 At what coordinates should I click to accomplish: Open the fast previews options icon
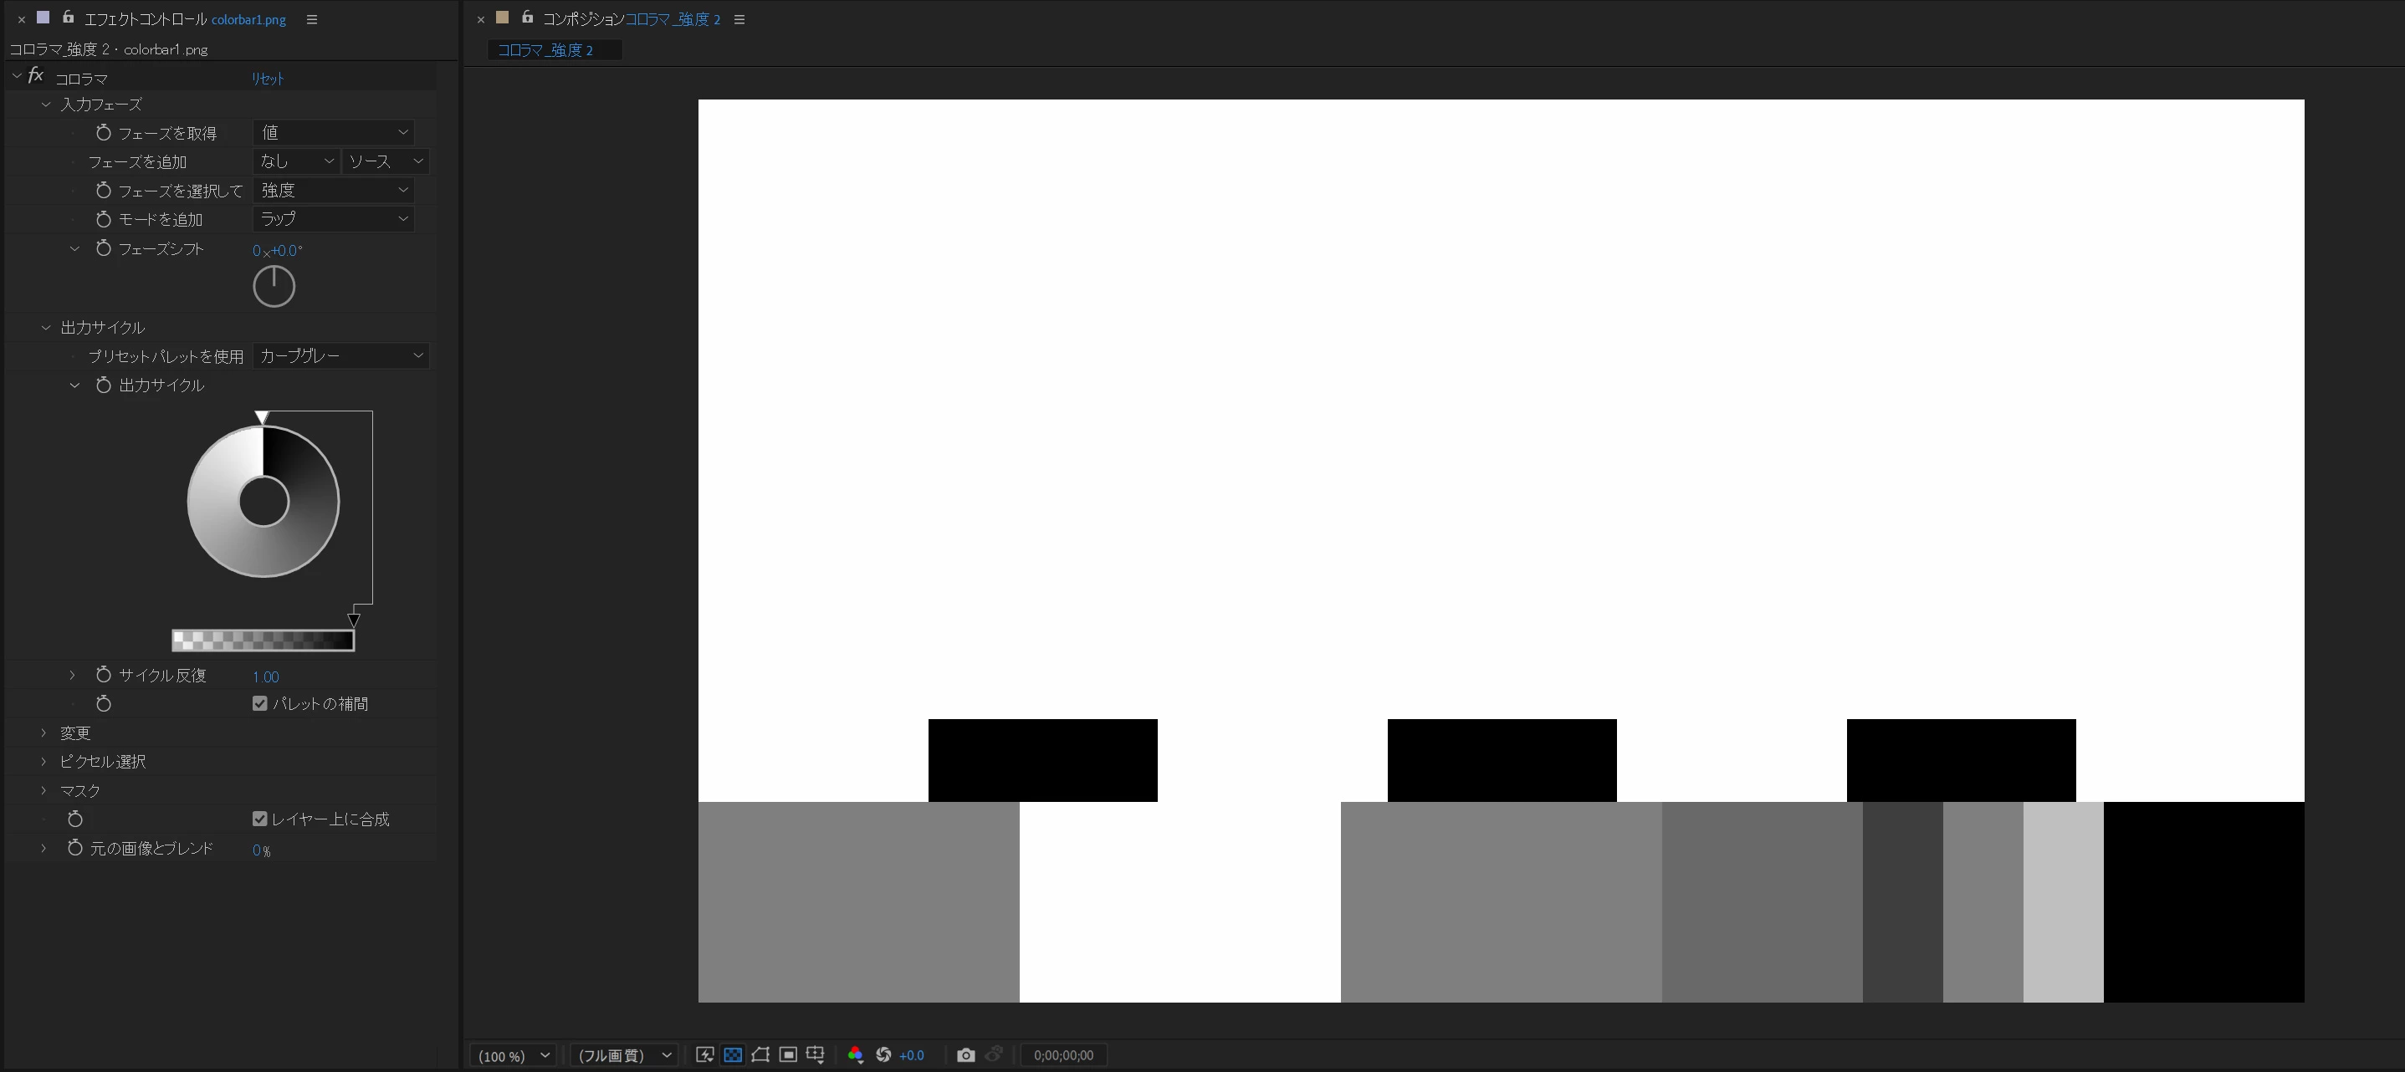click(x=705, y=1055)
